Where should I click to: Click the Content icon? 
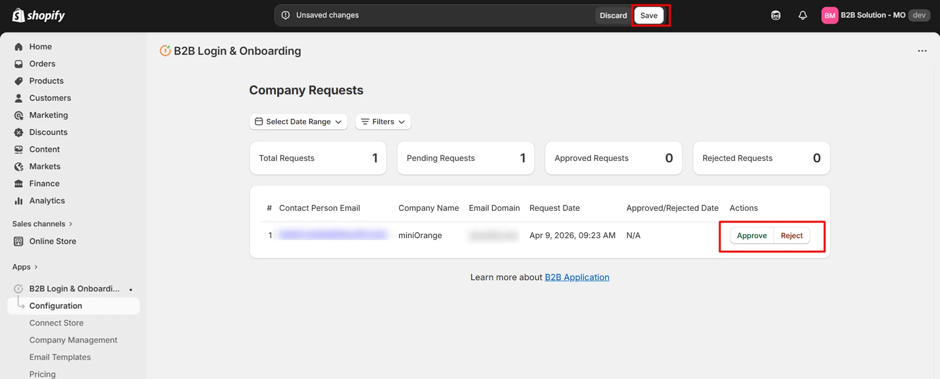19,150
